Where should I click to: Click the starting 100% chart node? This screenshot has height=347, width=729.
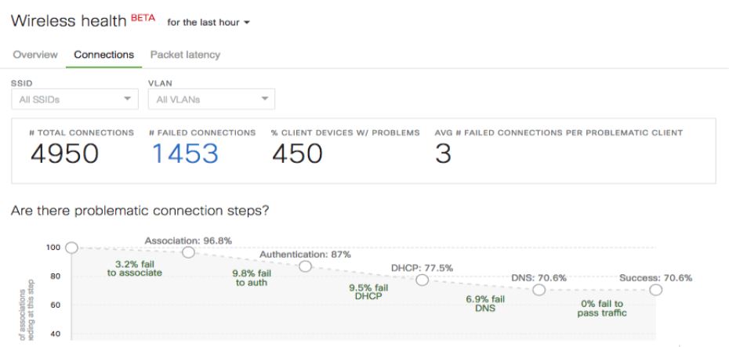coord(71,248)
